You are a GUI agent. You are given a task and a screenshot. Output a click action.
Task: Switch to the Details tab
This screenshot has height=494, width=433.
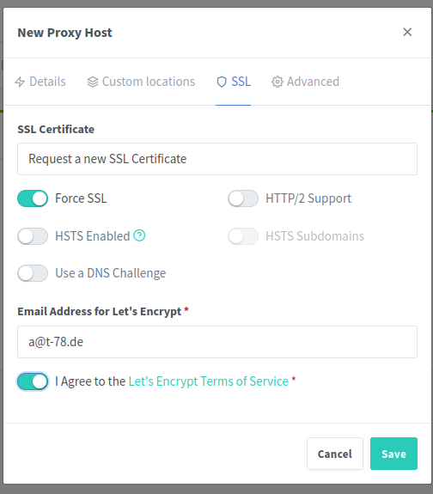click(x=40, y=82)
